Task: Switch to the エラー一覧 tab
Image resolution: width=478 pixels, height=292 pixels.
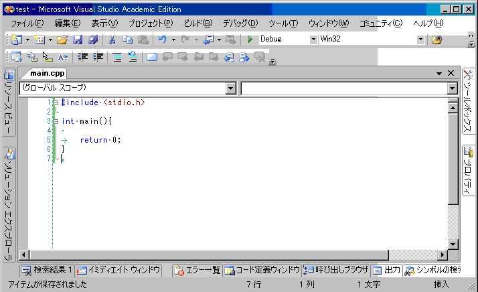Action: tap(197, 270)
